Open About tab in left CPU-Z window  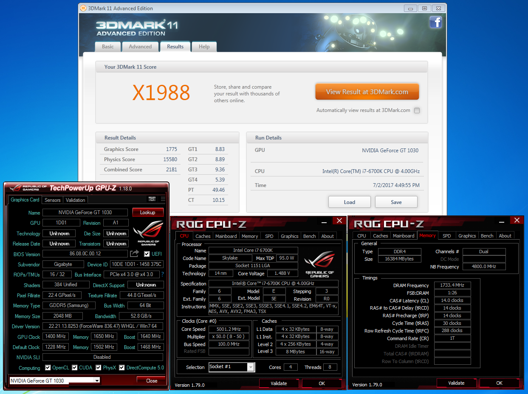(x=328, y=236)
